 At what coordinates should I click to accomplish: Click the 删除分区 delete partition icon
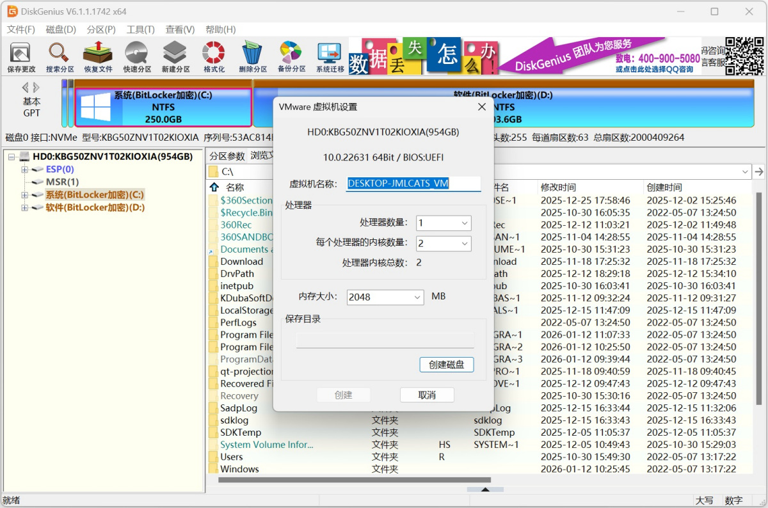(x=253, y=56)
